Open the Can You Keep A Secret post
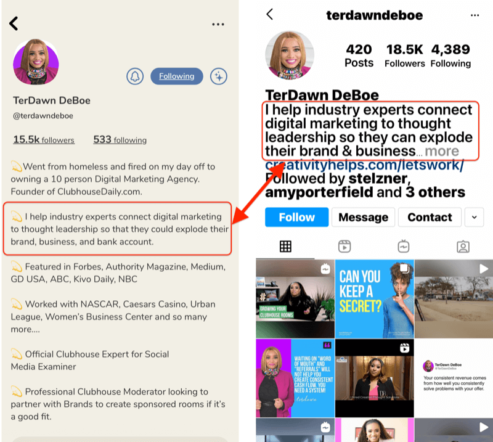The image size is (493, 442). [375, 299]
